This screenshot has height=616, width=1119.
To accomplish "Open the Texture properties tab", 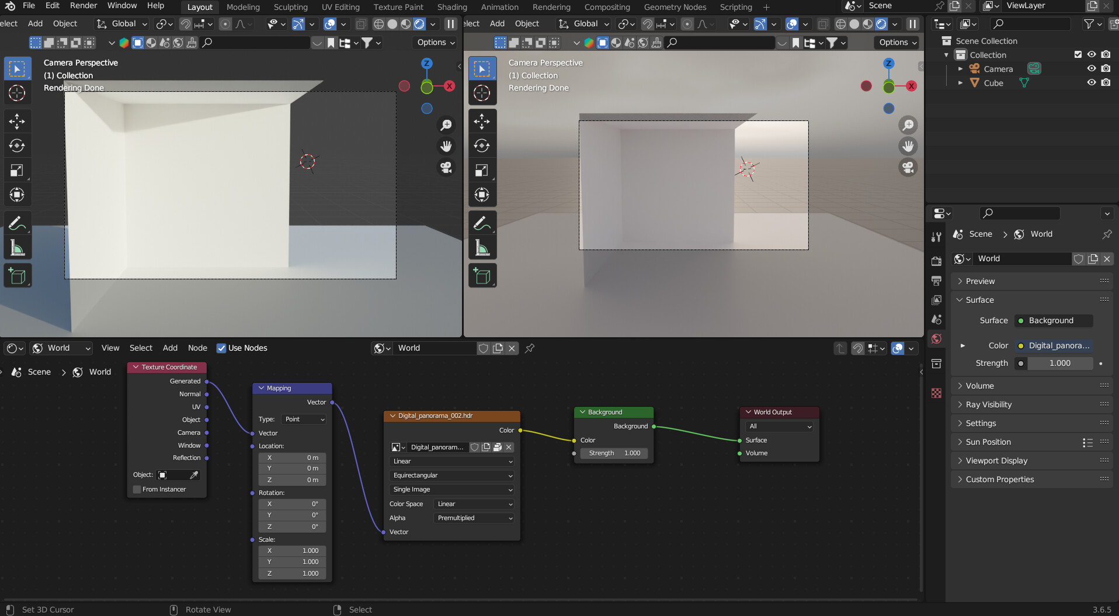I will pyautogui.click(x=936, y=393).
